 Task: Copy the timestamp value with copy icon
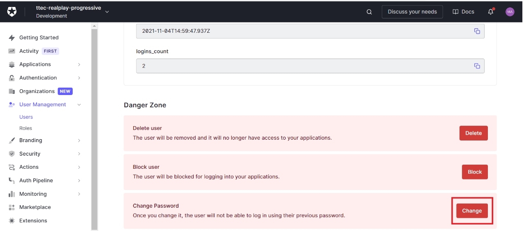coord(477,31)
